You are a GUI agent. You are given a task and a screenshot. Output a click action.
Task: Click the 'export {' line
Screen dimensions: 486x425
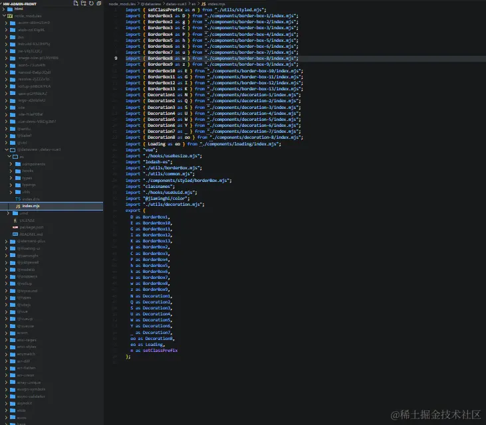136,211
